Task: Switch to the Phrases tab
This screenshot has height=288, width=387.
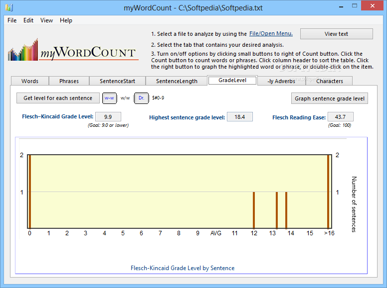Action: (x=69, y=81)
